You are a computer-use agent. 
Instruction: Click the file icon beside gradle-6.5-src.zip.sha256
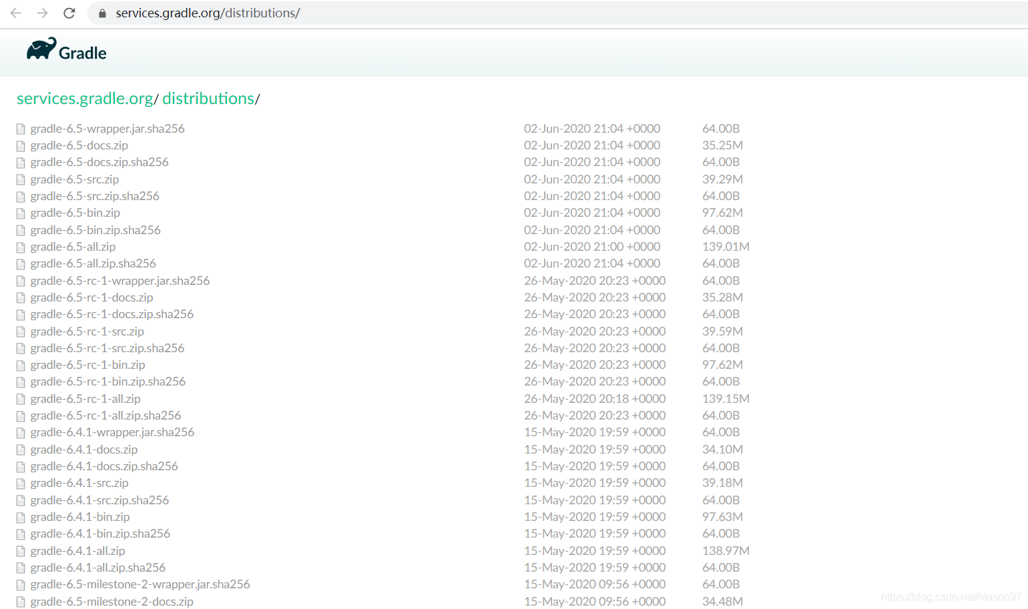[x=21, y=196]
